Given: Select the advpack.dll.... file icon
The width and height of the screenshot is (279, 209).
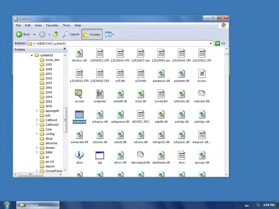Looking at the screenshot, I should point(202,135).
